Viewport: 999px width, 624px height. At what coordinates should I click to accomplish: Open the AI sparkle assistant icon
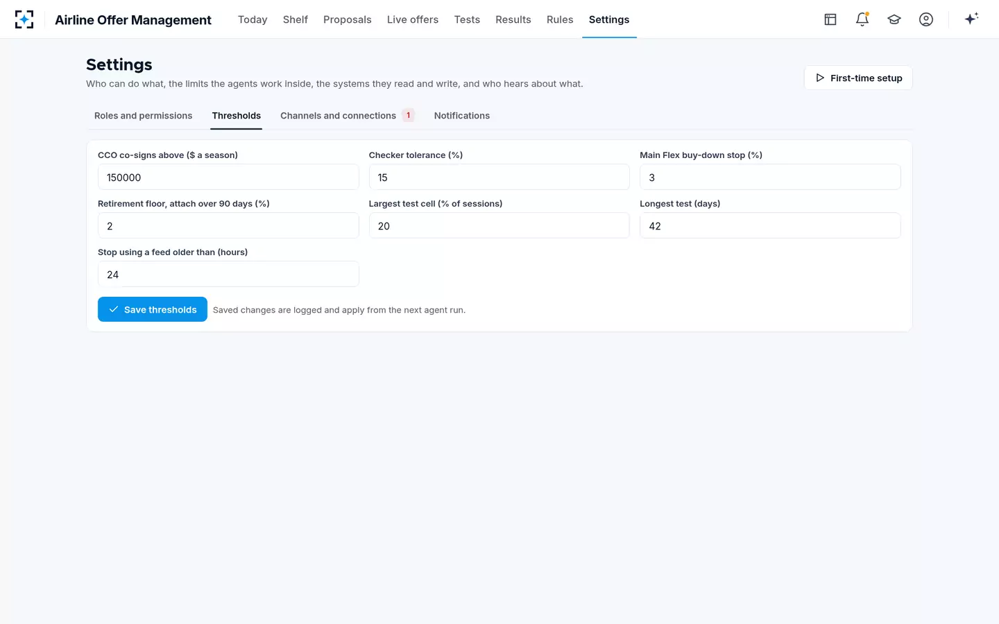(x=971, y=19)
